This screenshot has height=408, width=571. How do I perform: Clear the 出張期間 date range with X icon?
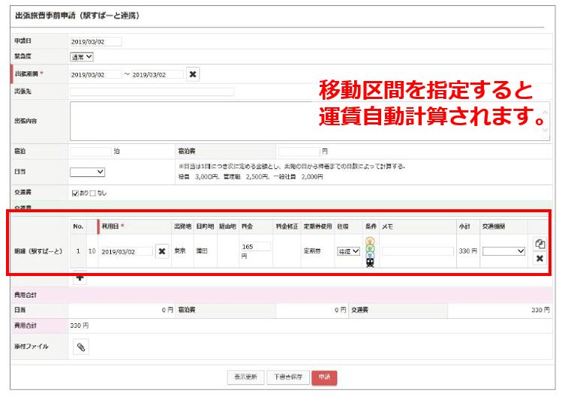click(193, 74)
